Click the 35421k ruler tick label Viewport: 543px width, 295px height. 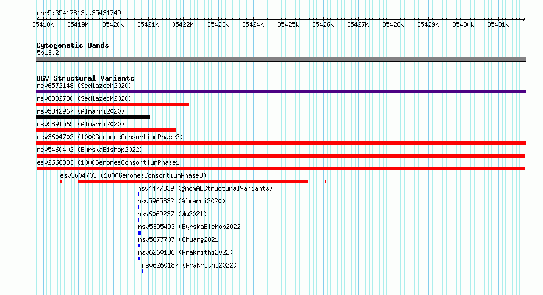click(148, 24)
